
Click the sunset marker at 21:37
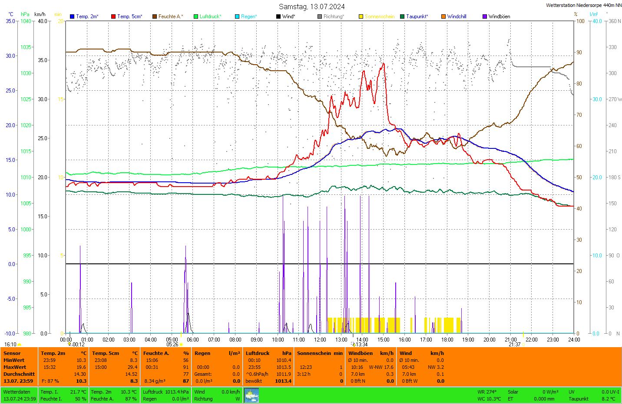click(x=523, y=345)
